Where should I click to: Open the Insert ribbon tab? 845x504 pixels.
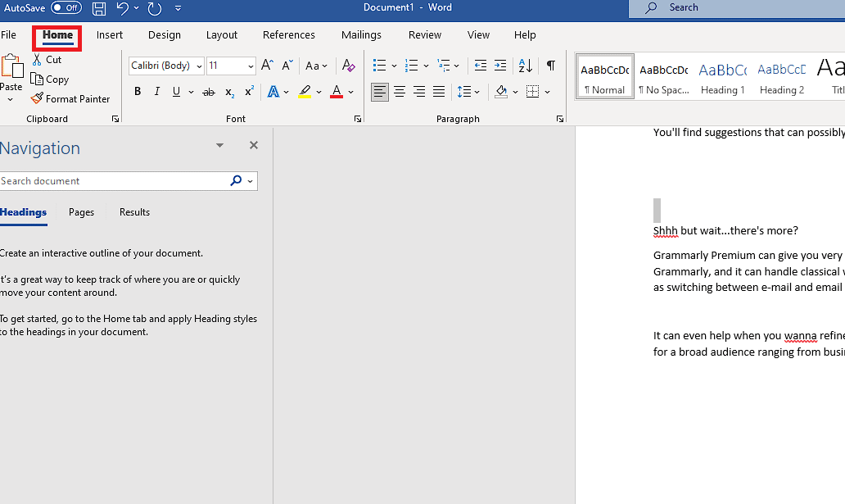(x=110, y=35)
